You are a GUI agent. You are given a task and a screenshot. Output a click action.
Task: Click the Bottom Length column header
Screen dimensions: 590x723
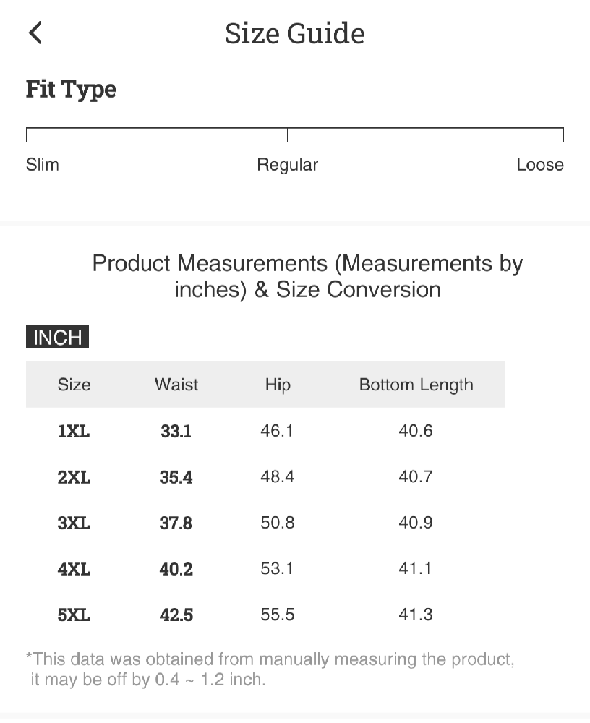click(416, 385)
